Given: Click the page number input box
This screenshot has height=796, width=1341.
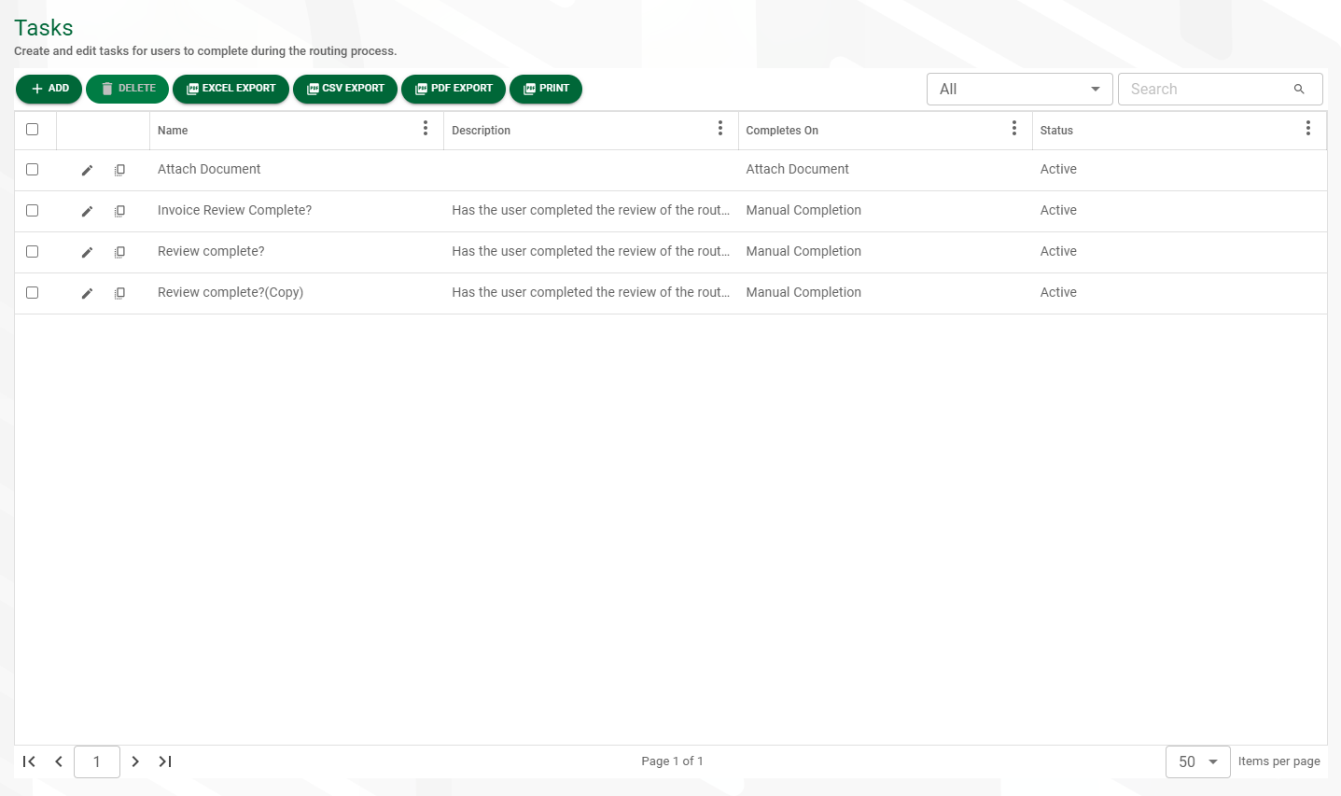Looking at the screenshot, I should coord(97,761).
